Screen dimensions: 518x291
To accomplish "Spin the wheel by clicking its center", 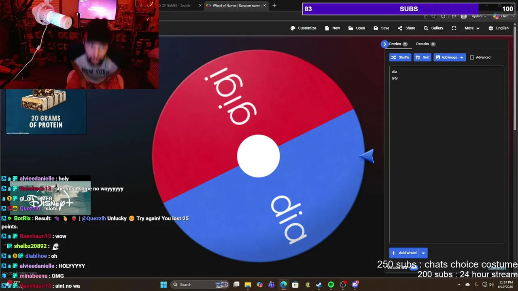I will 258,156.
